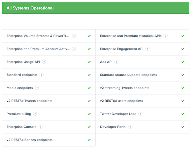Select Enterprise and Premium Account Activ... label
Viewport: 191px width, 149px height.
38,49
